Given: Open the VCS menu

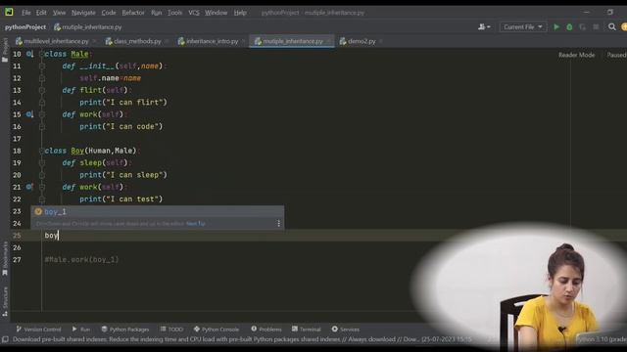Looking at the screenshot, I should pyautogui.click(x=194, y=13).
